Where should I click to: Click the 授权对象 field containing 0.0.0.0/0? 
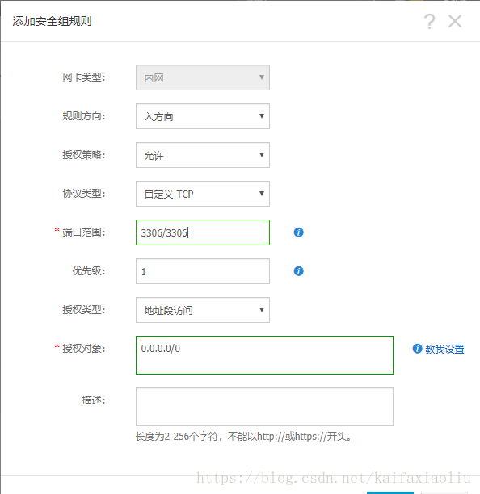click(264, 355)
